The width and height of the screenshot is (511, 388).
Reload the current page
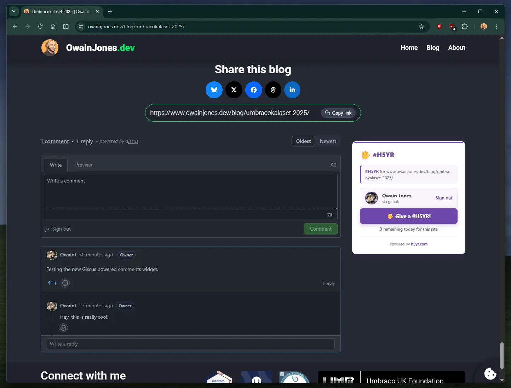click(40, 27)
